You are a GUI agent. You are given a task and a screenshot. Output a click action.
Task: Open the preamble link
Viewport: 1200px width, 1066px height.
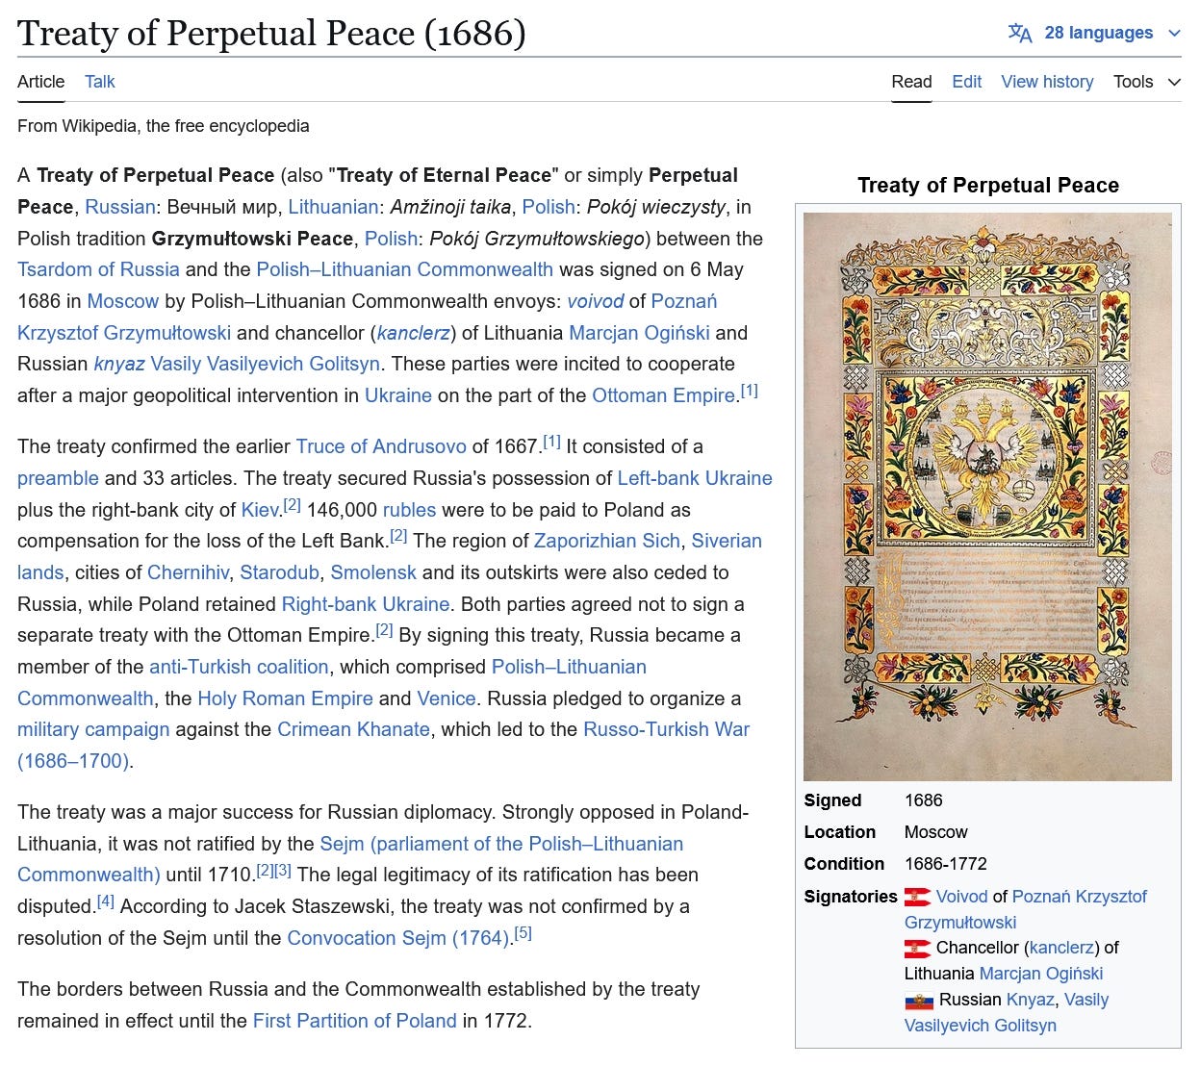point(58,478)
